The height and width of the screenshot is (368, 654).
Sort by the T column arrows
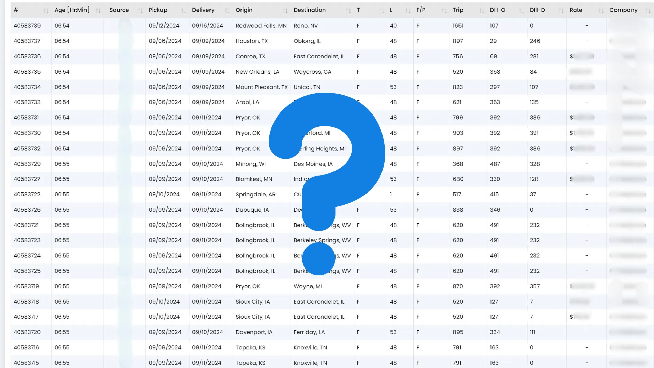[x=381, y=11]
